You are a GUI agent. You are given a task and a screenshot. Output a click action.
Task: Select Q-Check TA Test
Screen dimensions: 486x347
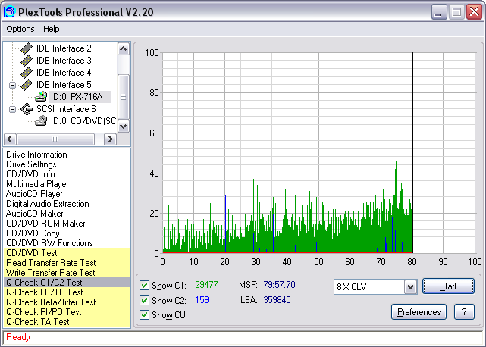67,322
